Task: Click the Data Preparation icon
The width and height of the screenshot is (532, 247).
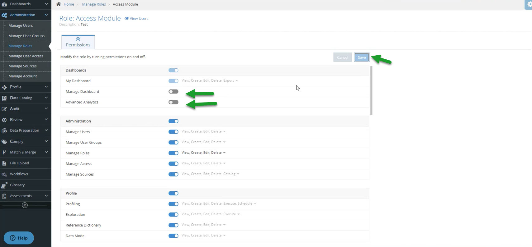Action: coord(4,131)
